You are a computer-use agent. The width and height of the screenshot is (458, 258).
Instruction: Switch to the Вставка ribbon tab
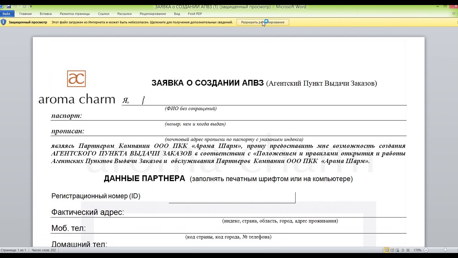46,14
